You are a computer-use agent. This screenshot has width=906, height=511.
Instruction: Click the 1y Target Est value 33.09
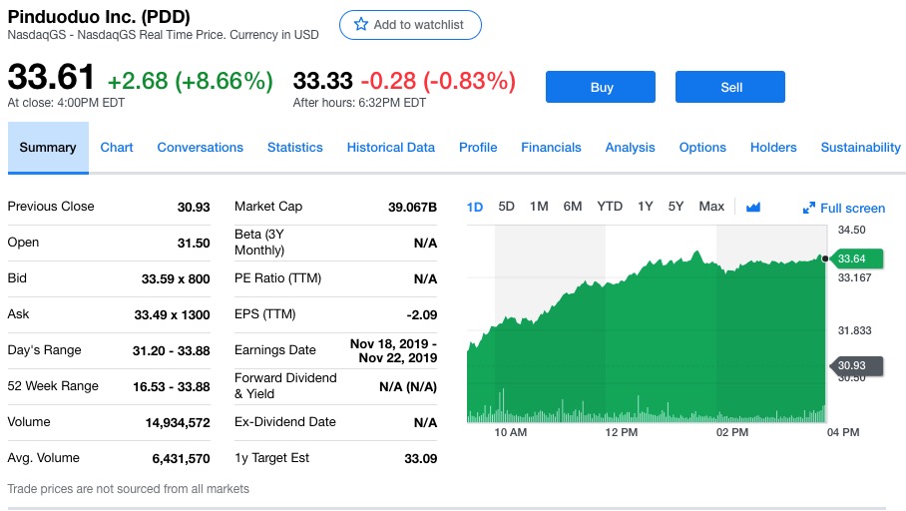coord(421,458)
